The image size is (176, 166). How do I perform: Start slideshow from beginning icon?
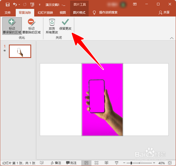coord(32,5)
